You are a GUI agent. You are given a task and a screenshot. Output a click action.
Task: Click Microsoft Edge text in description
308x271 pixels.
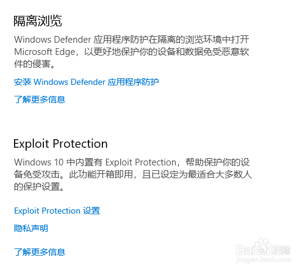tap(45, 52)
